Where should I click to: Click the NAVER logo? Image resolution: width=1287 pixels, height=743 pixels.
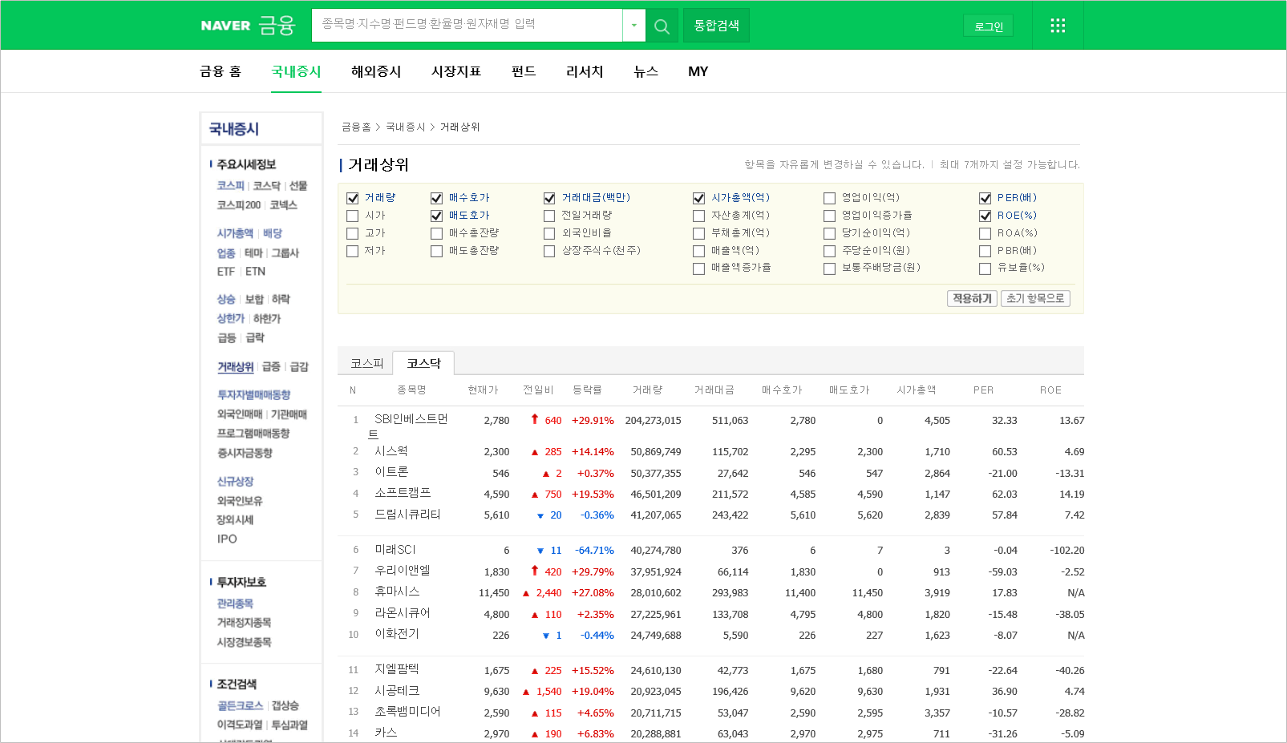click(x=225, y=26)
